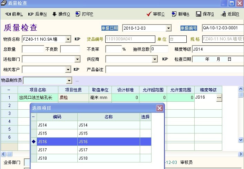
Task: Open the 物品制作员 dropdown list
Action: coord(69,81)
